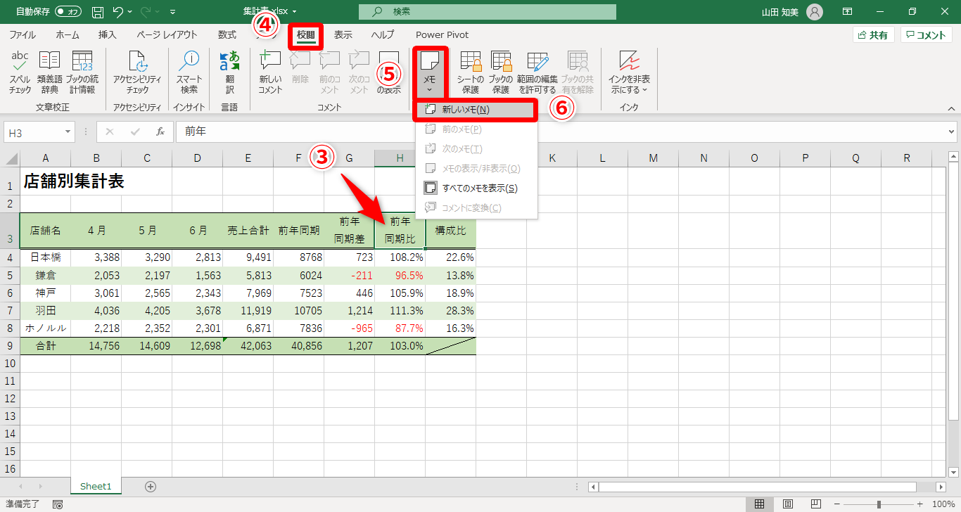Switch to Page Layout view in status bar
This screenshot has width=961, height=512.
point(788,504)
